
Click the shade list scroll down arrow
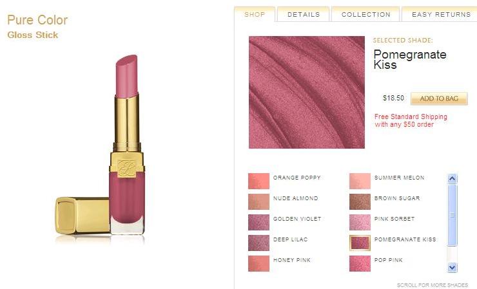pos(452,267)
